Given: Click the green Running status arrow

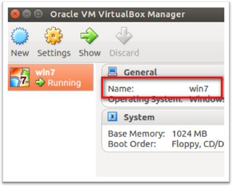Looking at the screenshot, I should coord(40,82).
